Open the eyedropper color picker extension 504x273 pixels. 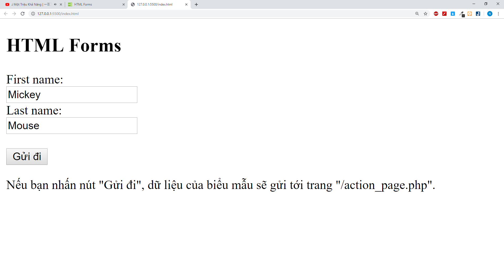point(461,14)
